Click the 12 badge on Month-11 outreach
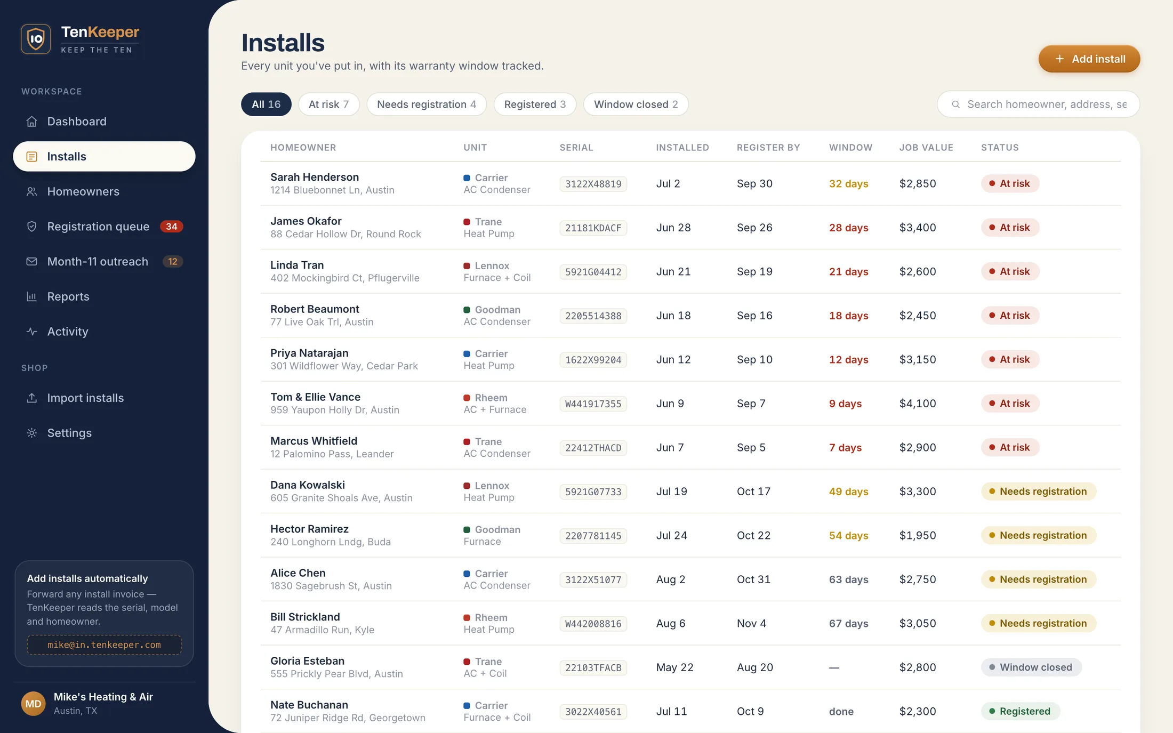 [x=173, y=262]
